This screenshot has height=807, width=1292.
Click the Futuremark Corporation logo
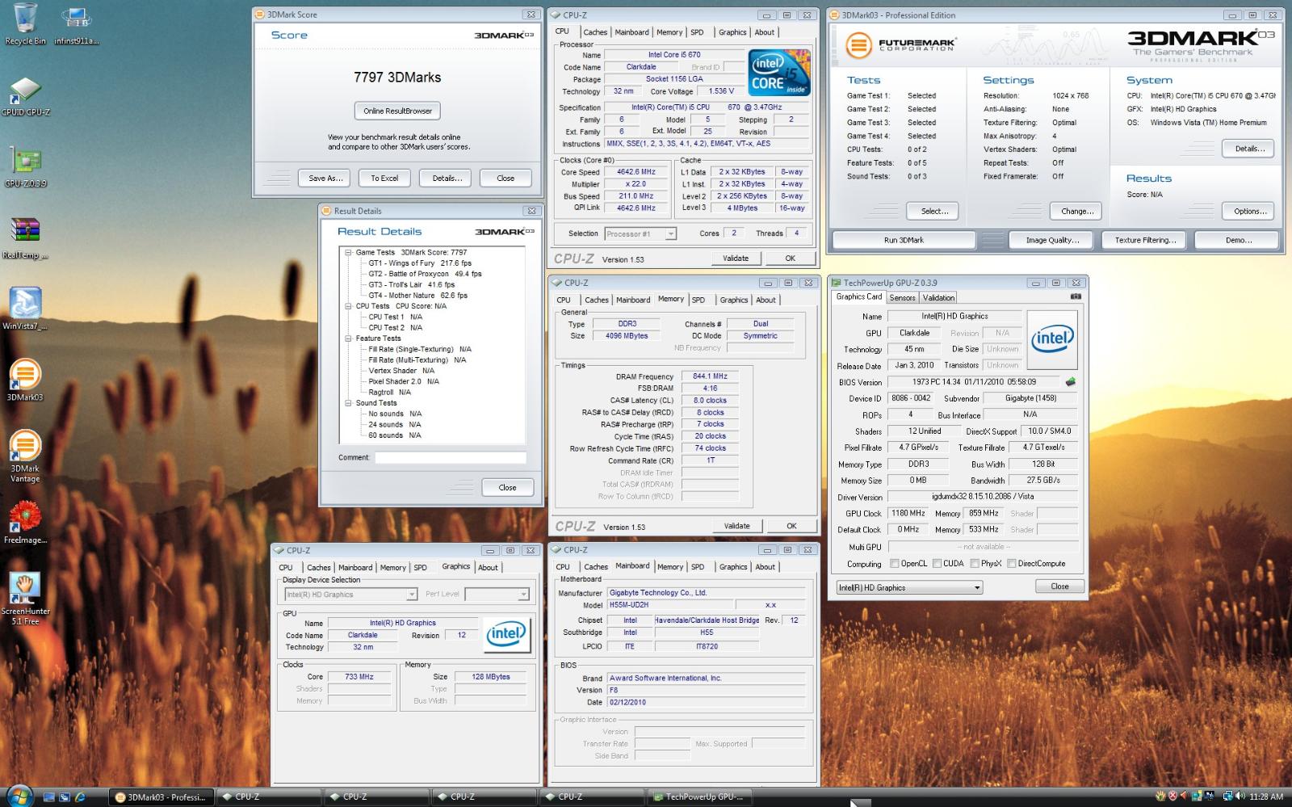click(x=900, y=45)
